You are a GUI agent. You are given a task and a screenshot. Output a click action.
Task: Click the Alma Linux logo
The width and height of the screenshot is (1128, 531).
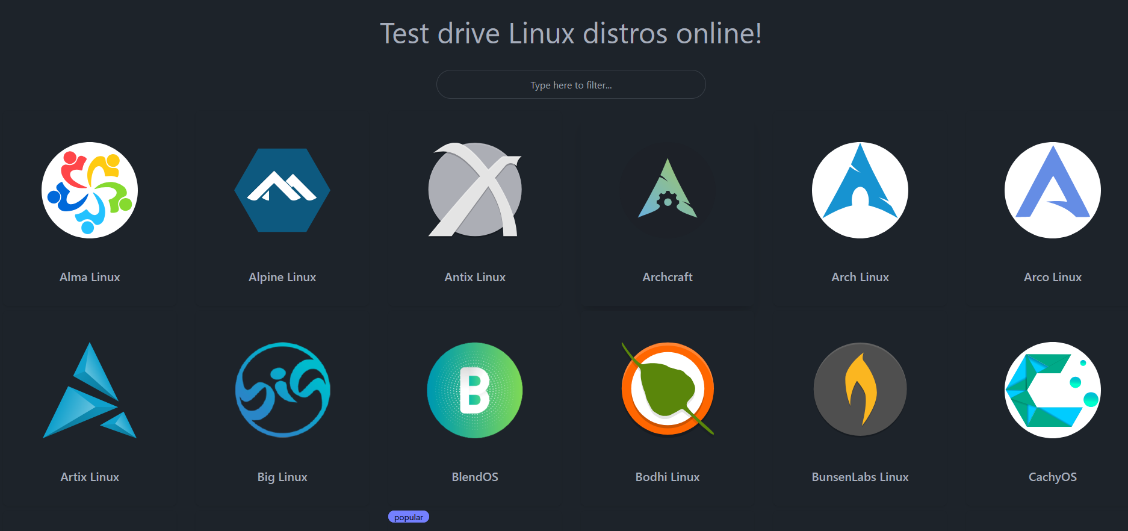90,190
